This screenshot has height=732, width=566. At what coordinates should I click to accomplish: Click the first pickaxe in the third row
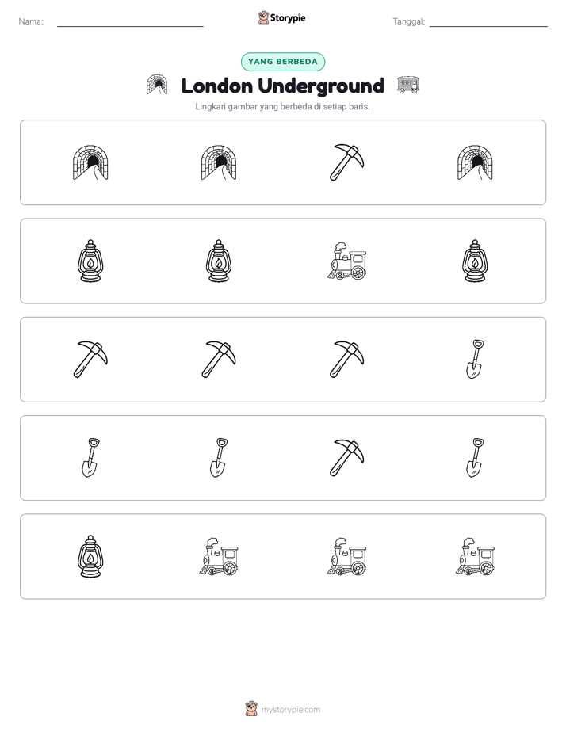click(x=90, y=359)
